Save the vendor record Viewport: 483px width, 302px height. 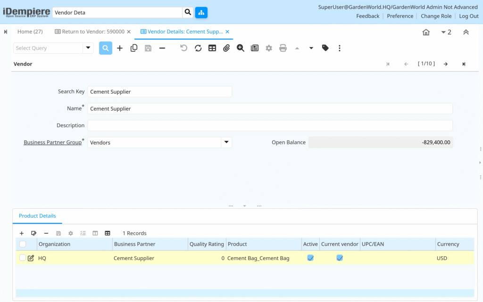148,48
